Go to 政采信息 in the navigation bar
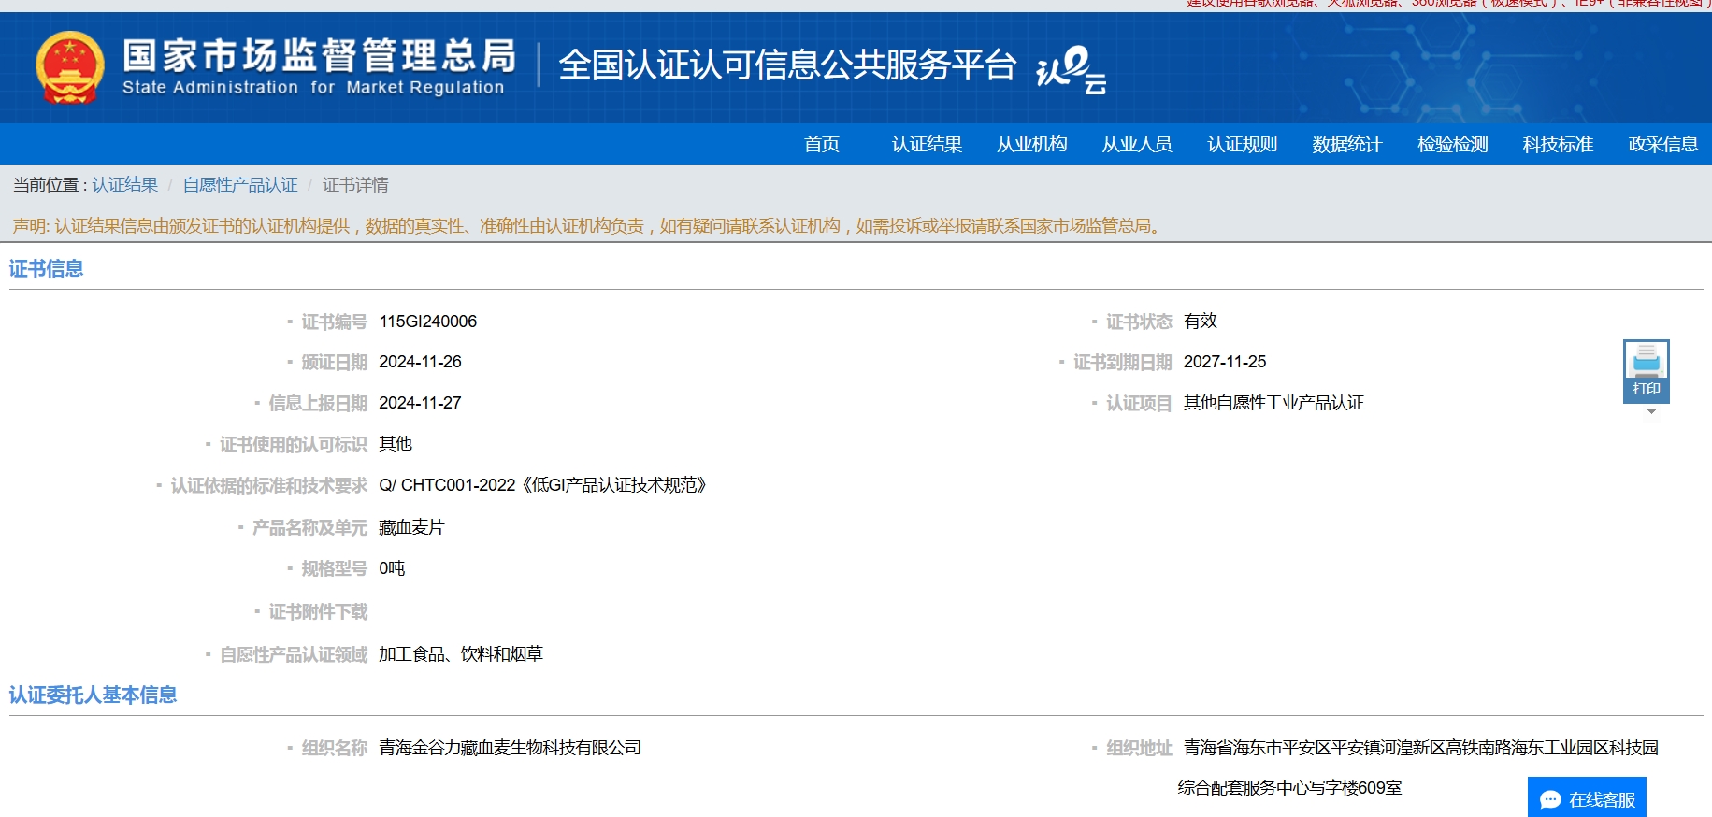1712x817 pixels. pyautogui.click(x=1662, y=144)
